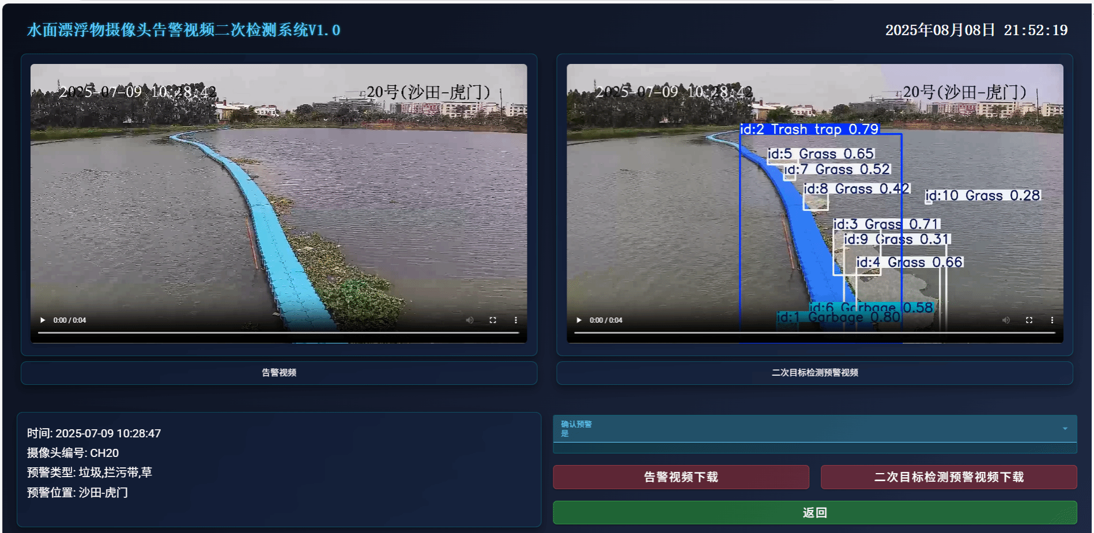1094x533 pixels.
Task: Click the seek bar on the left video
Action: (279, 332)
